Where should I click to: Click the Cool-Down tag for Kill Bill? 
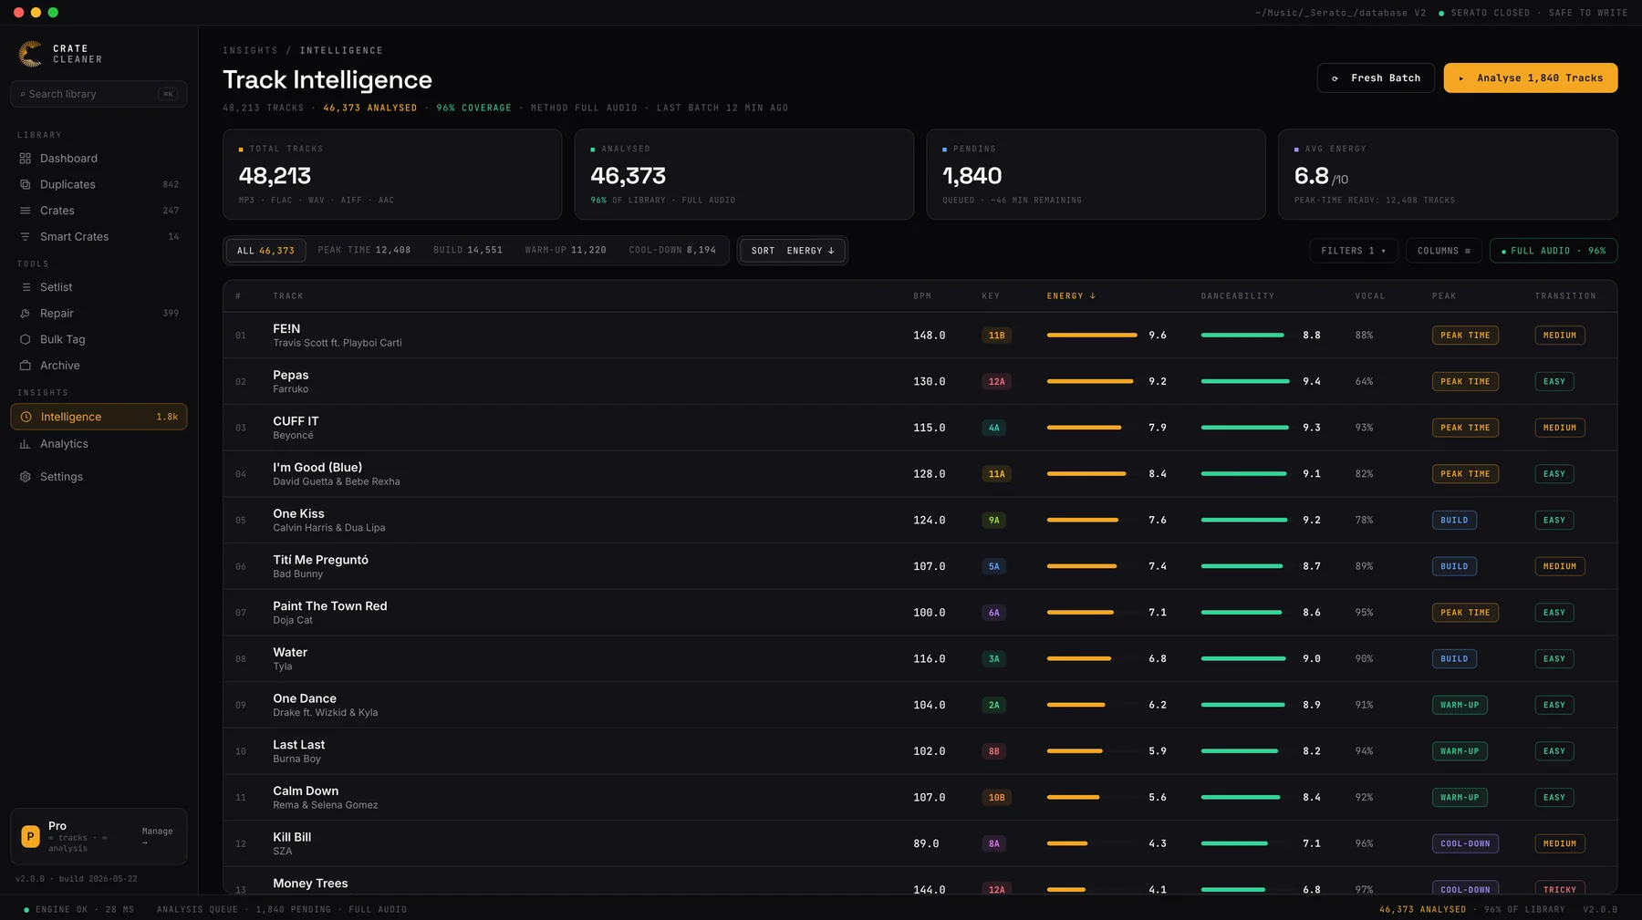pyautogui.click(x=1465, y=844)
